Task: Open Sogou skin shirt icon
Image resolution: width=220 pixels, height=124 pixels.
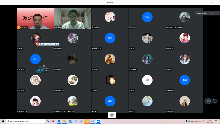Action: pos(56,44)
